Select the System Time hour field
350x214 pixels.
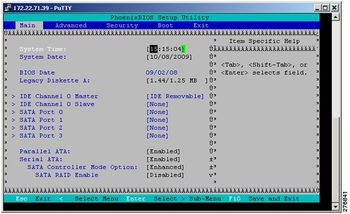(154, 49)
